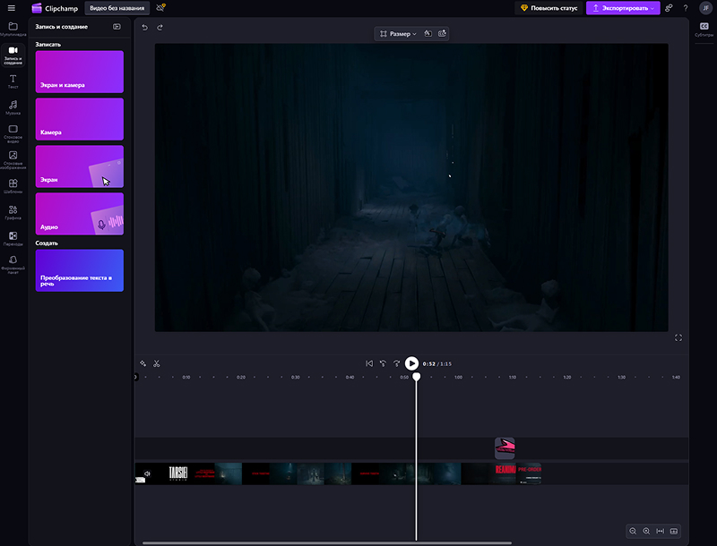Click the redo arrow icon
This screenshot has height=546, width=717.
[x=160, y=28]
